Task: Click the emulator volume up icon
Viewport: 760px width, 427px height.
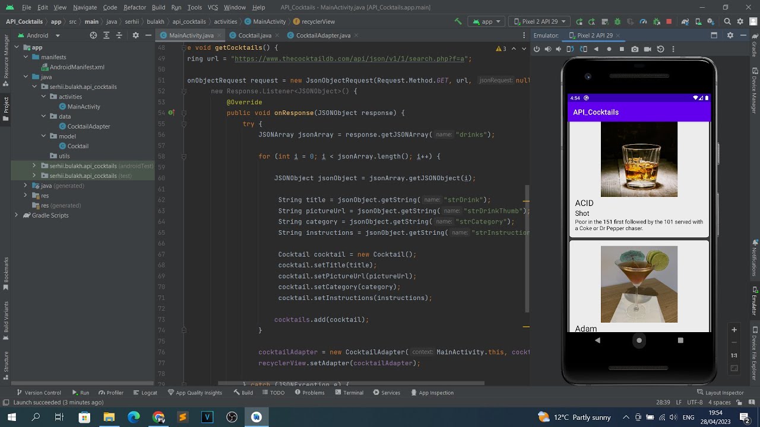Action: [x=548, y=49]
